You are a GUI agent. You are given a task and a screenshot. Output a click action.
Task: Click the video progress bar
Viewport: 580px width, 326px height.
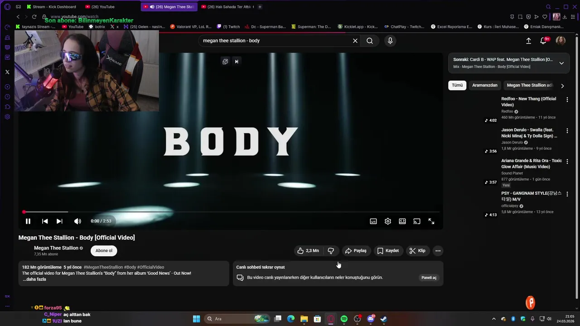(231, 212)
